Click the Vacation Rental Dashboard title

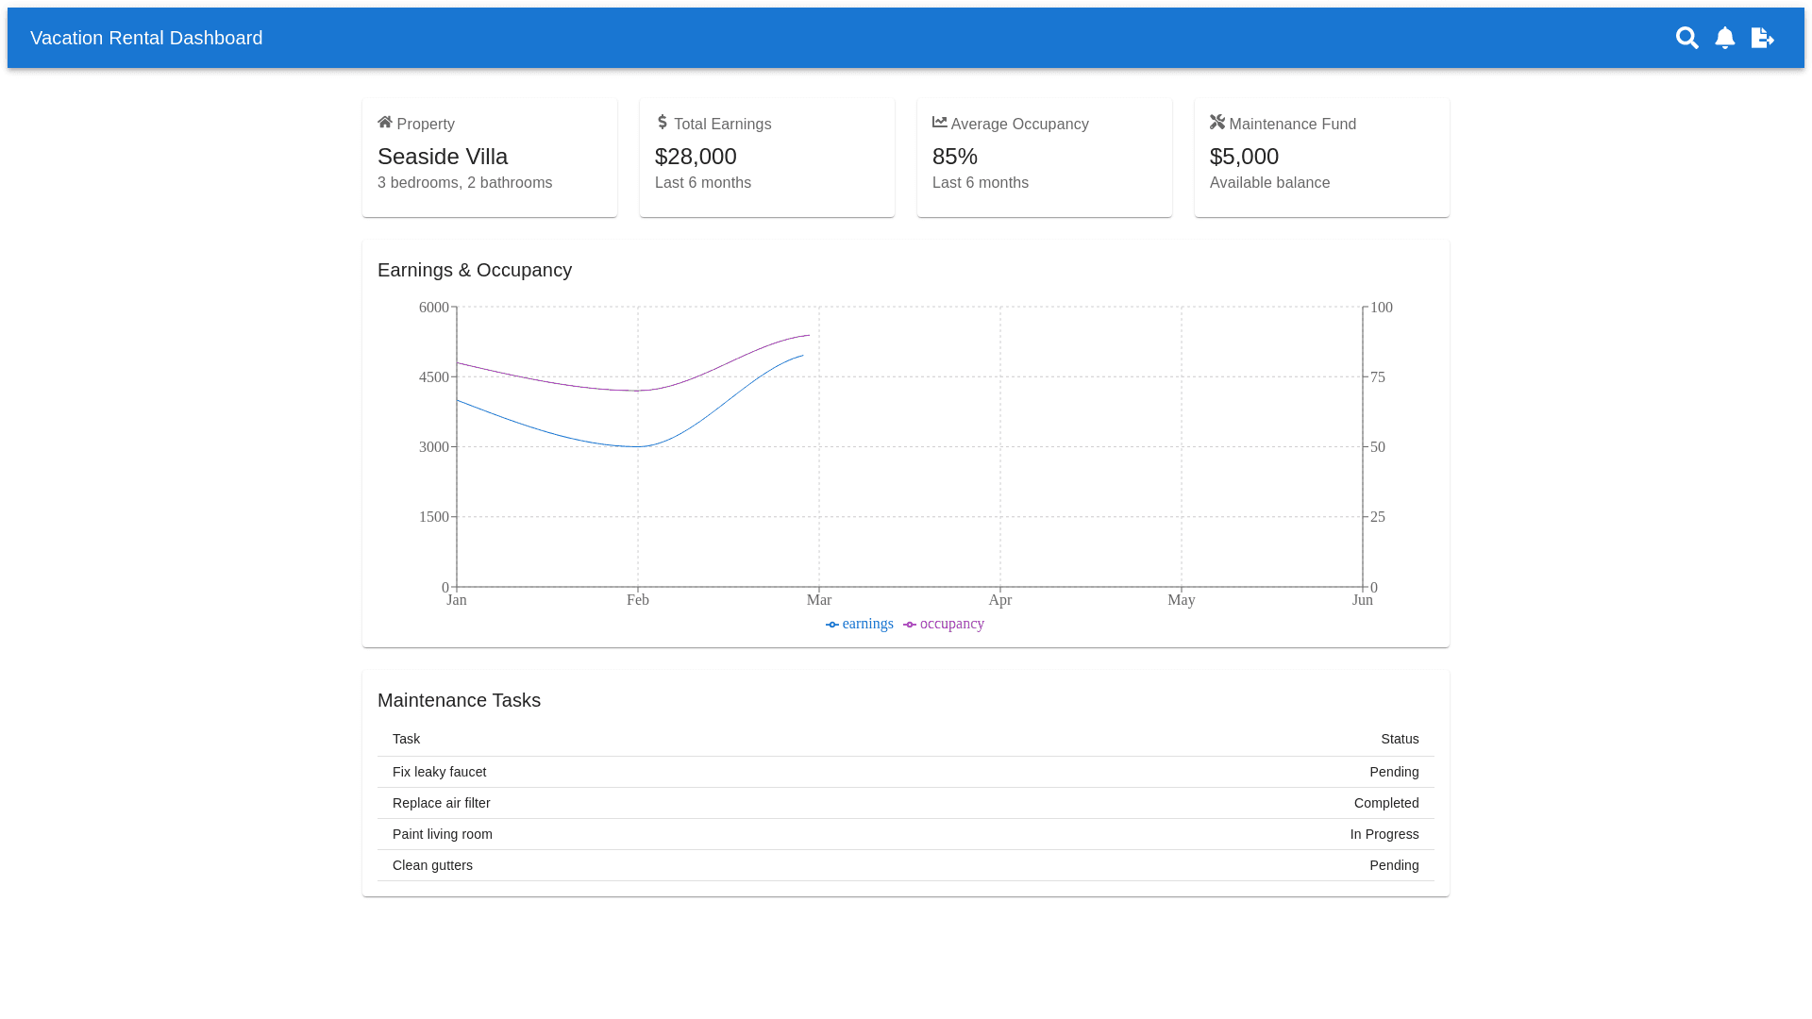click(x=146, y=38)
